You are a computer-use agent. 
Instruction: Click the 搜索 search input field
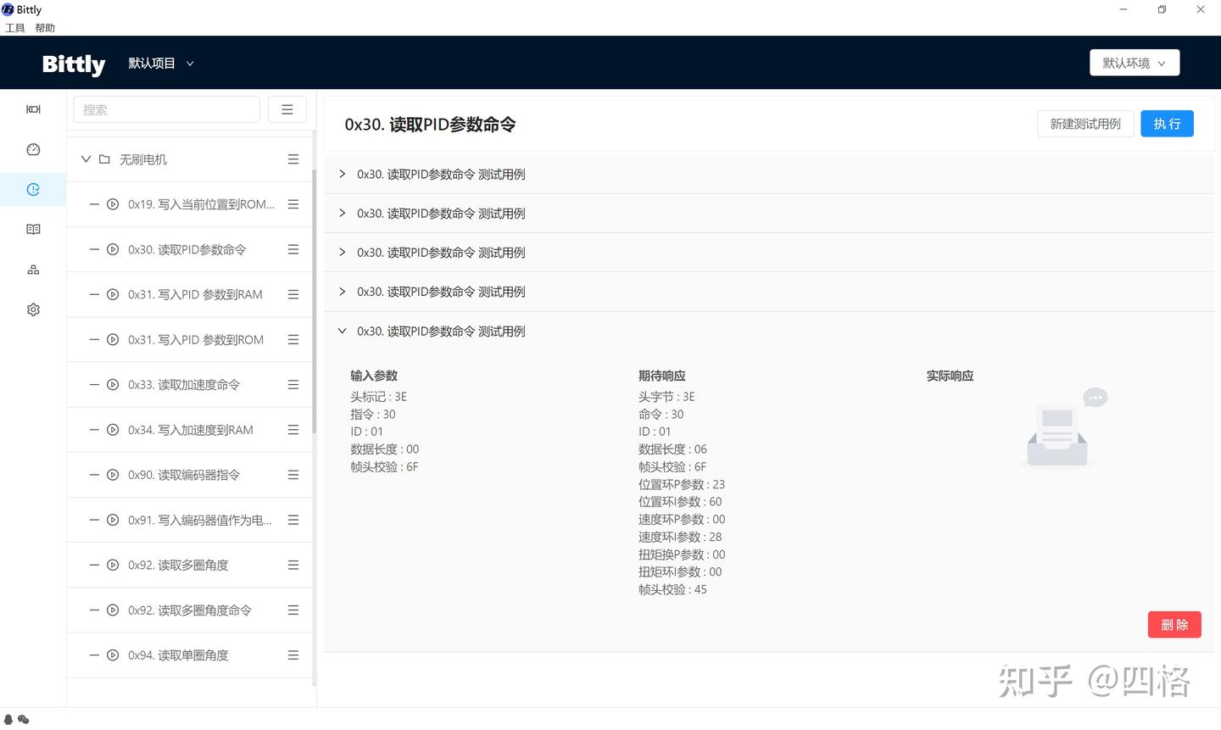tap(166, 109)
